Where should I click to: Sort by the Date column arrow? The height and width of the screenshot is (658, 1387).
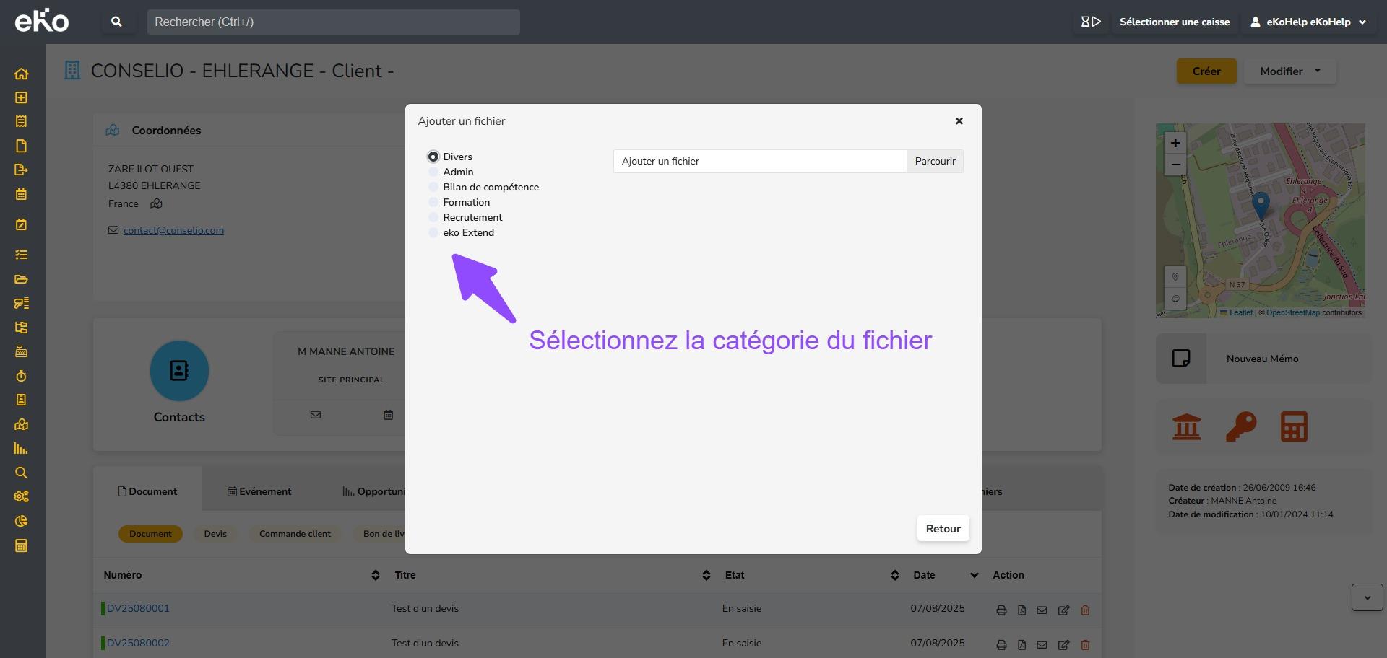point(974,575)
